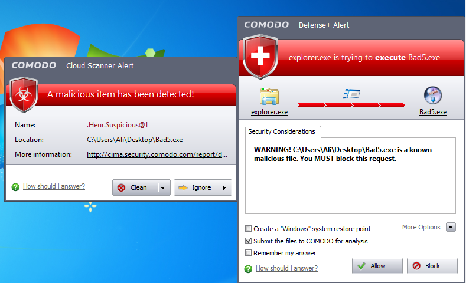The width and height of the screenshot is (466, 283).
Task: Check the Remember my answer box
Action: coord(248,253)
